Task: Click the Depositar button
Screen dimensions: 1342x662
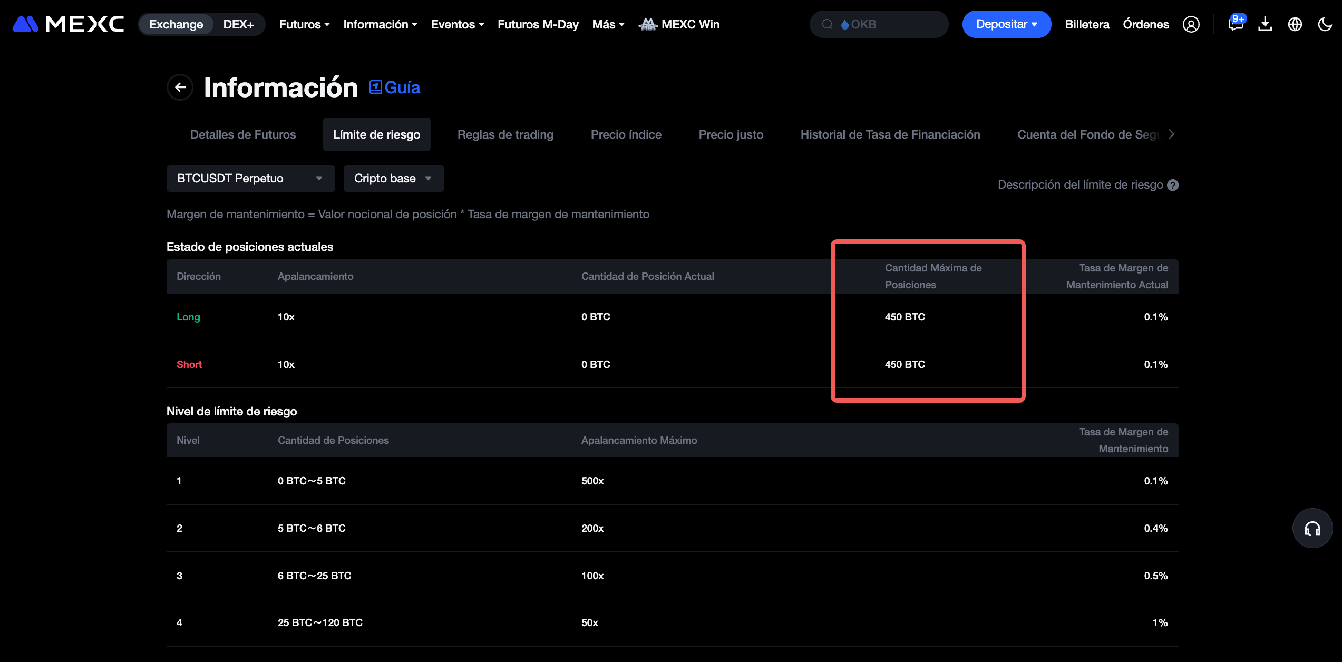Action: [x=1006, y=24]
